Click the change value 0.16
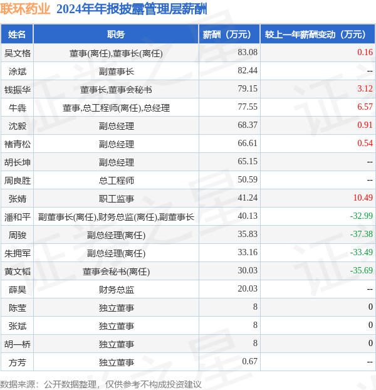The image size is (376, 390). click(x=365, y=52)
